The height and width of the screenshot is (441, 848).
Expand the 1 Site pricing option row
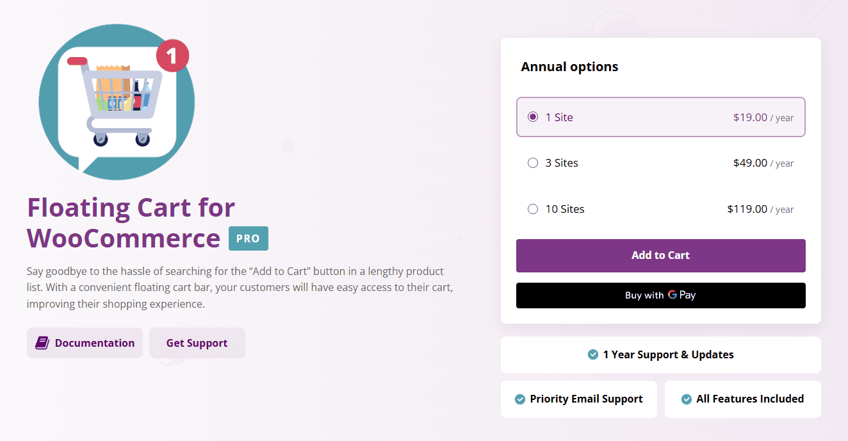(660, 117)
